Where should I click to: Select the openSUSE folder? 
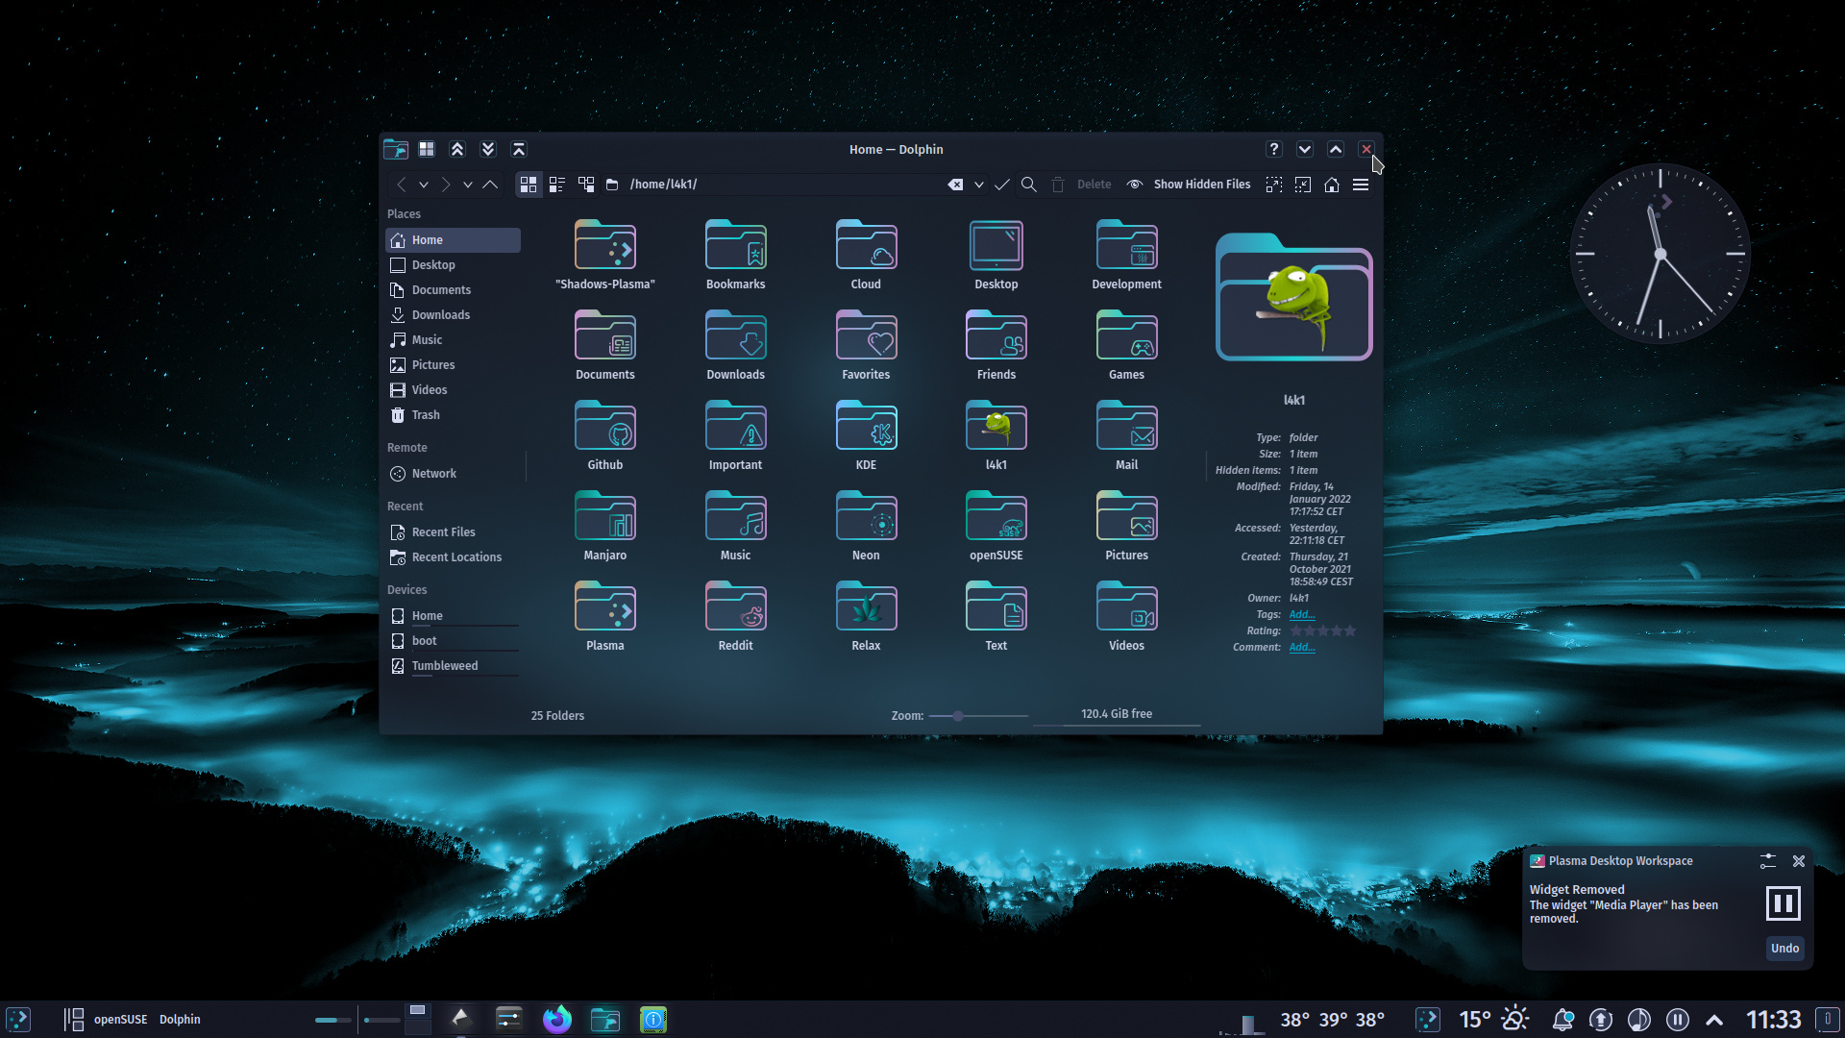996,527
